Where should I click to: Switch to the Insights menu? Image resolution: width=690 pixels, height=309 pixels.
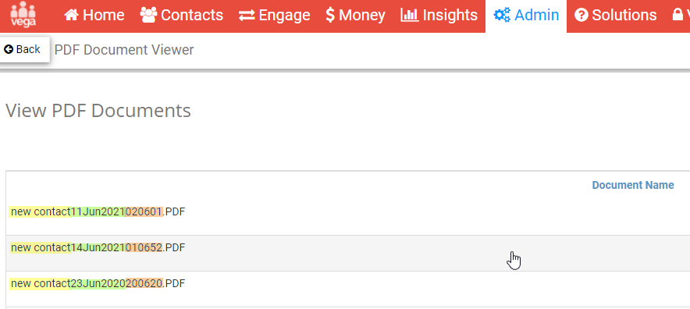[439, 16]
